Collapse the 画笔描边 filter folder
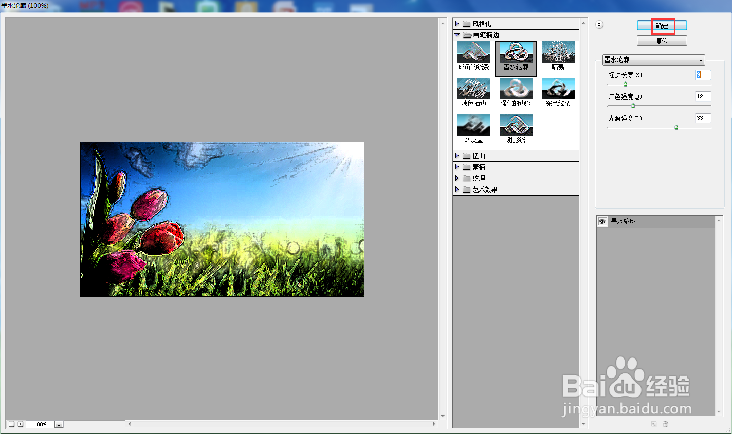The image size is (732, 434). click(x=456, y=35)
